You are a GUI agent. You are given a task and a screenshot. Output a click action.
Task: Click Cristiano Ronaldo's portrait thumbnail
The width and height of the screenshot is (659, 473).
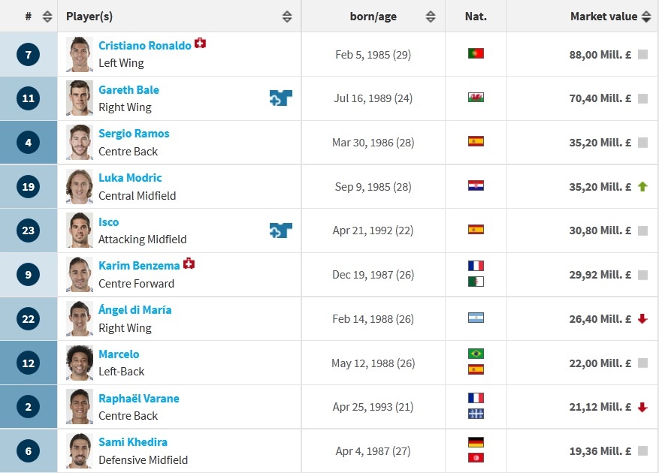[80, 54]
